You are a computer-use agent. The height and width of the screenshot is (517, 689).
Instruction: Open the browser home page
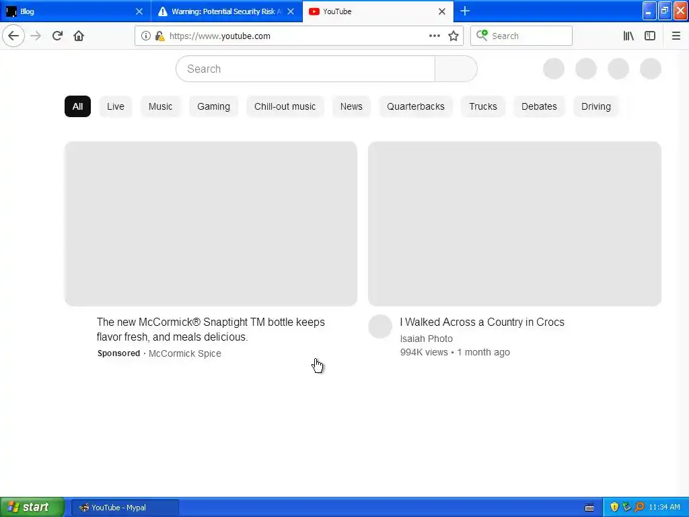click(x=79, y=36)
